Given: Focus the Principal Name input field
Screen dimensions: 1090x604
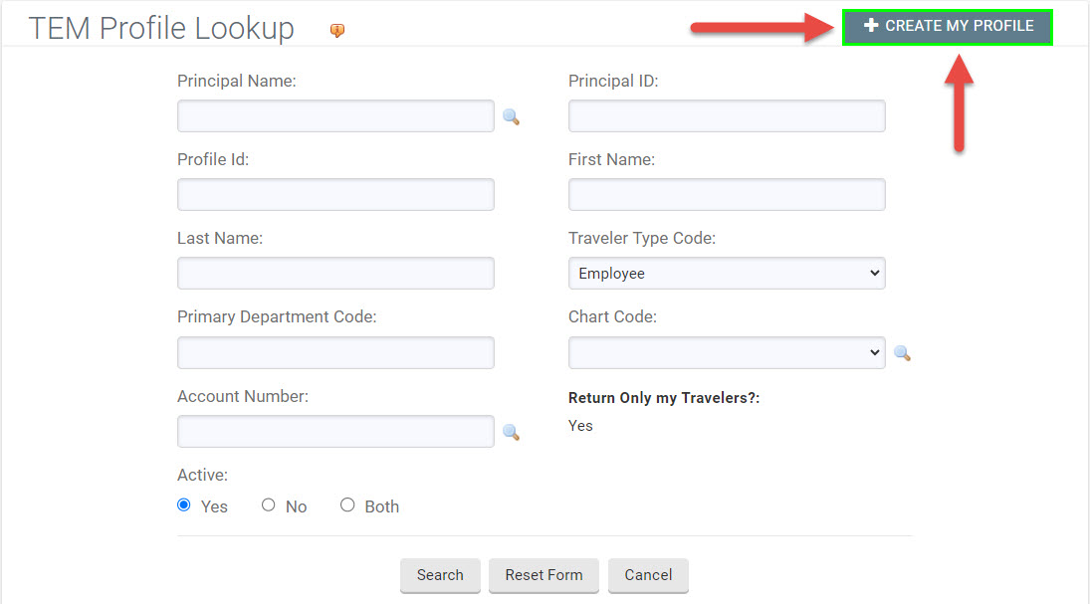Looking at the screenshot, I should [335, 116].
